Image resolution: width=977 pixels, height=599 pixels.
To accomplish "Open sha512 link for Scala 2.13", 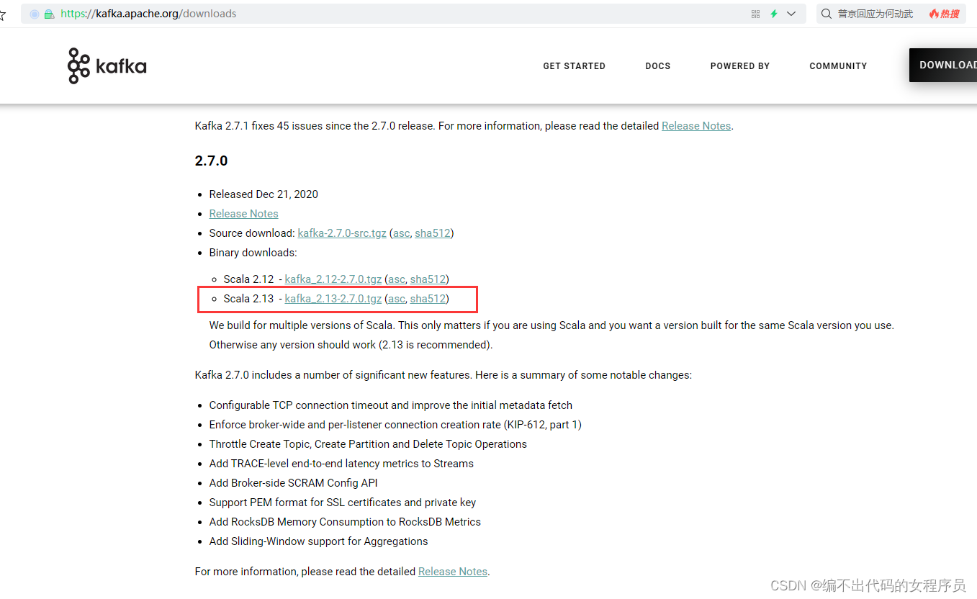I will pyautogui.click(x=428, y=299).
